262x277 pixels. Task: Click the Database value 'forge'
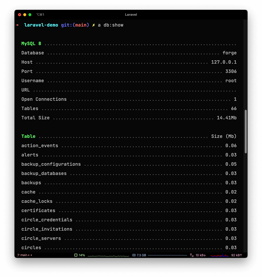click(230, 53)
